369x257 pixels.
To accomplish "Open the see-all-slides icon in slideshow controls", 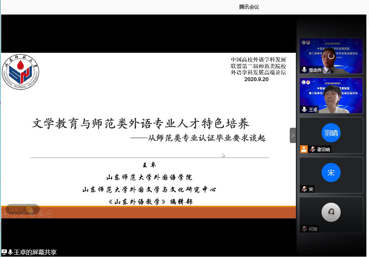I will coord(32,214).
